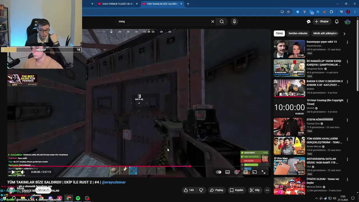Open options for STEFIN KÖRR video
The height and width of the screenshot is (202, 359).
point(348,120)
